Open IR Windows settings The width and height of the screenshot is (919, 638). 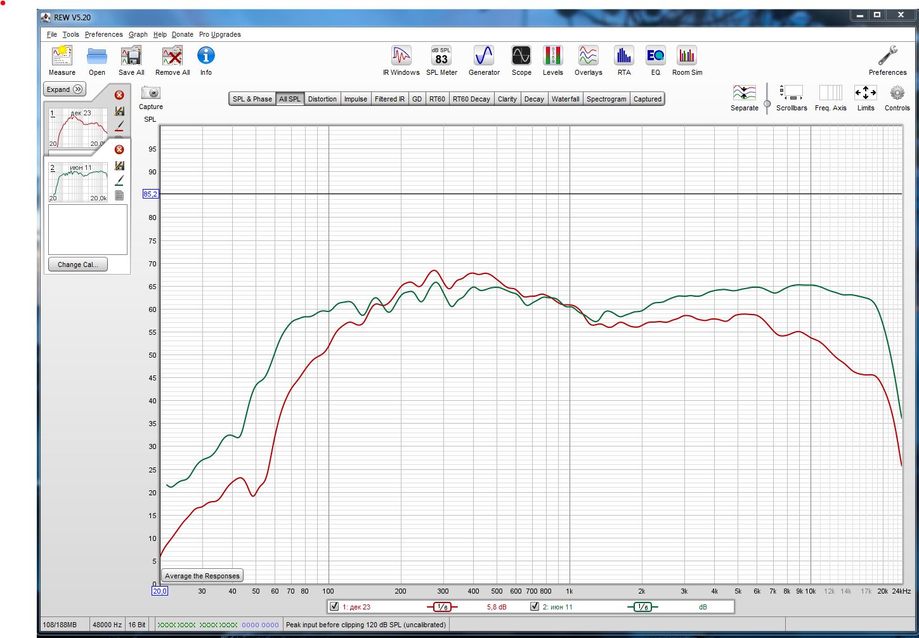point(401,56)
